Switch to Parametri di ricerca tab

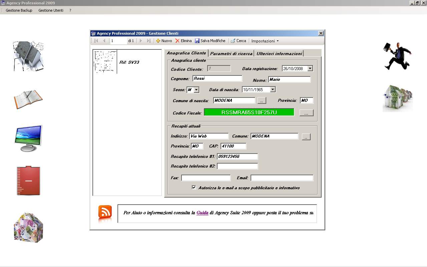[x=231, y=53]
